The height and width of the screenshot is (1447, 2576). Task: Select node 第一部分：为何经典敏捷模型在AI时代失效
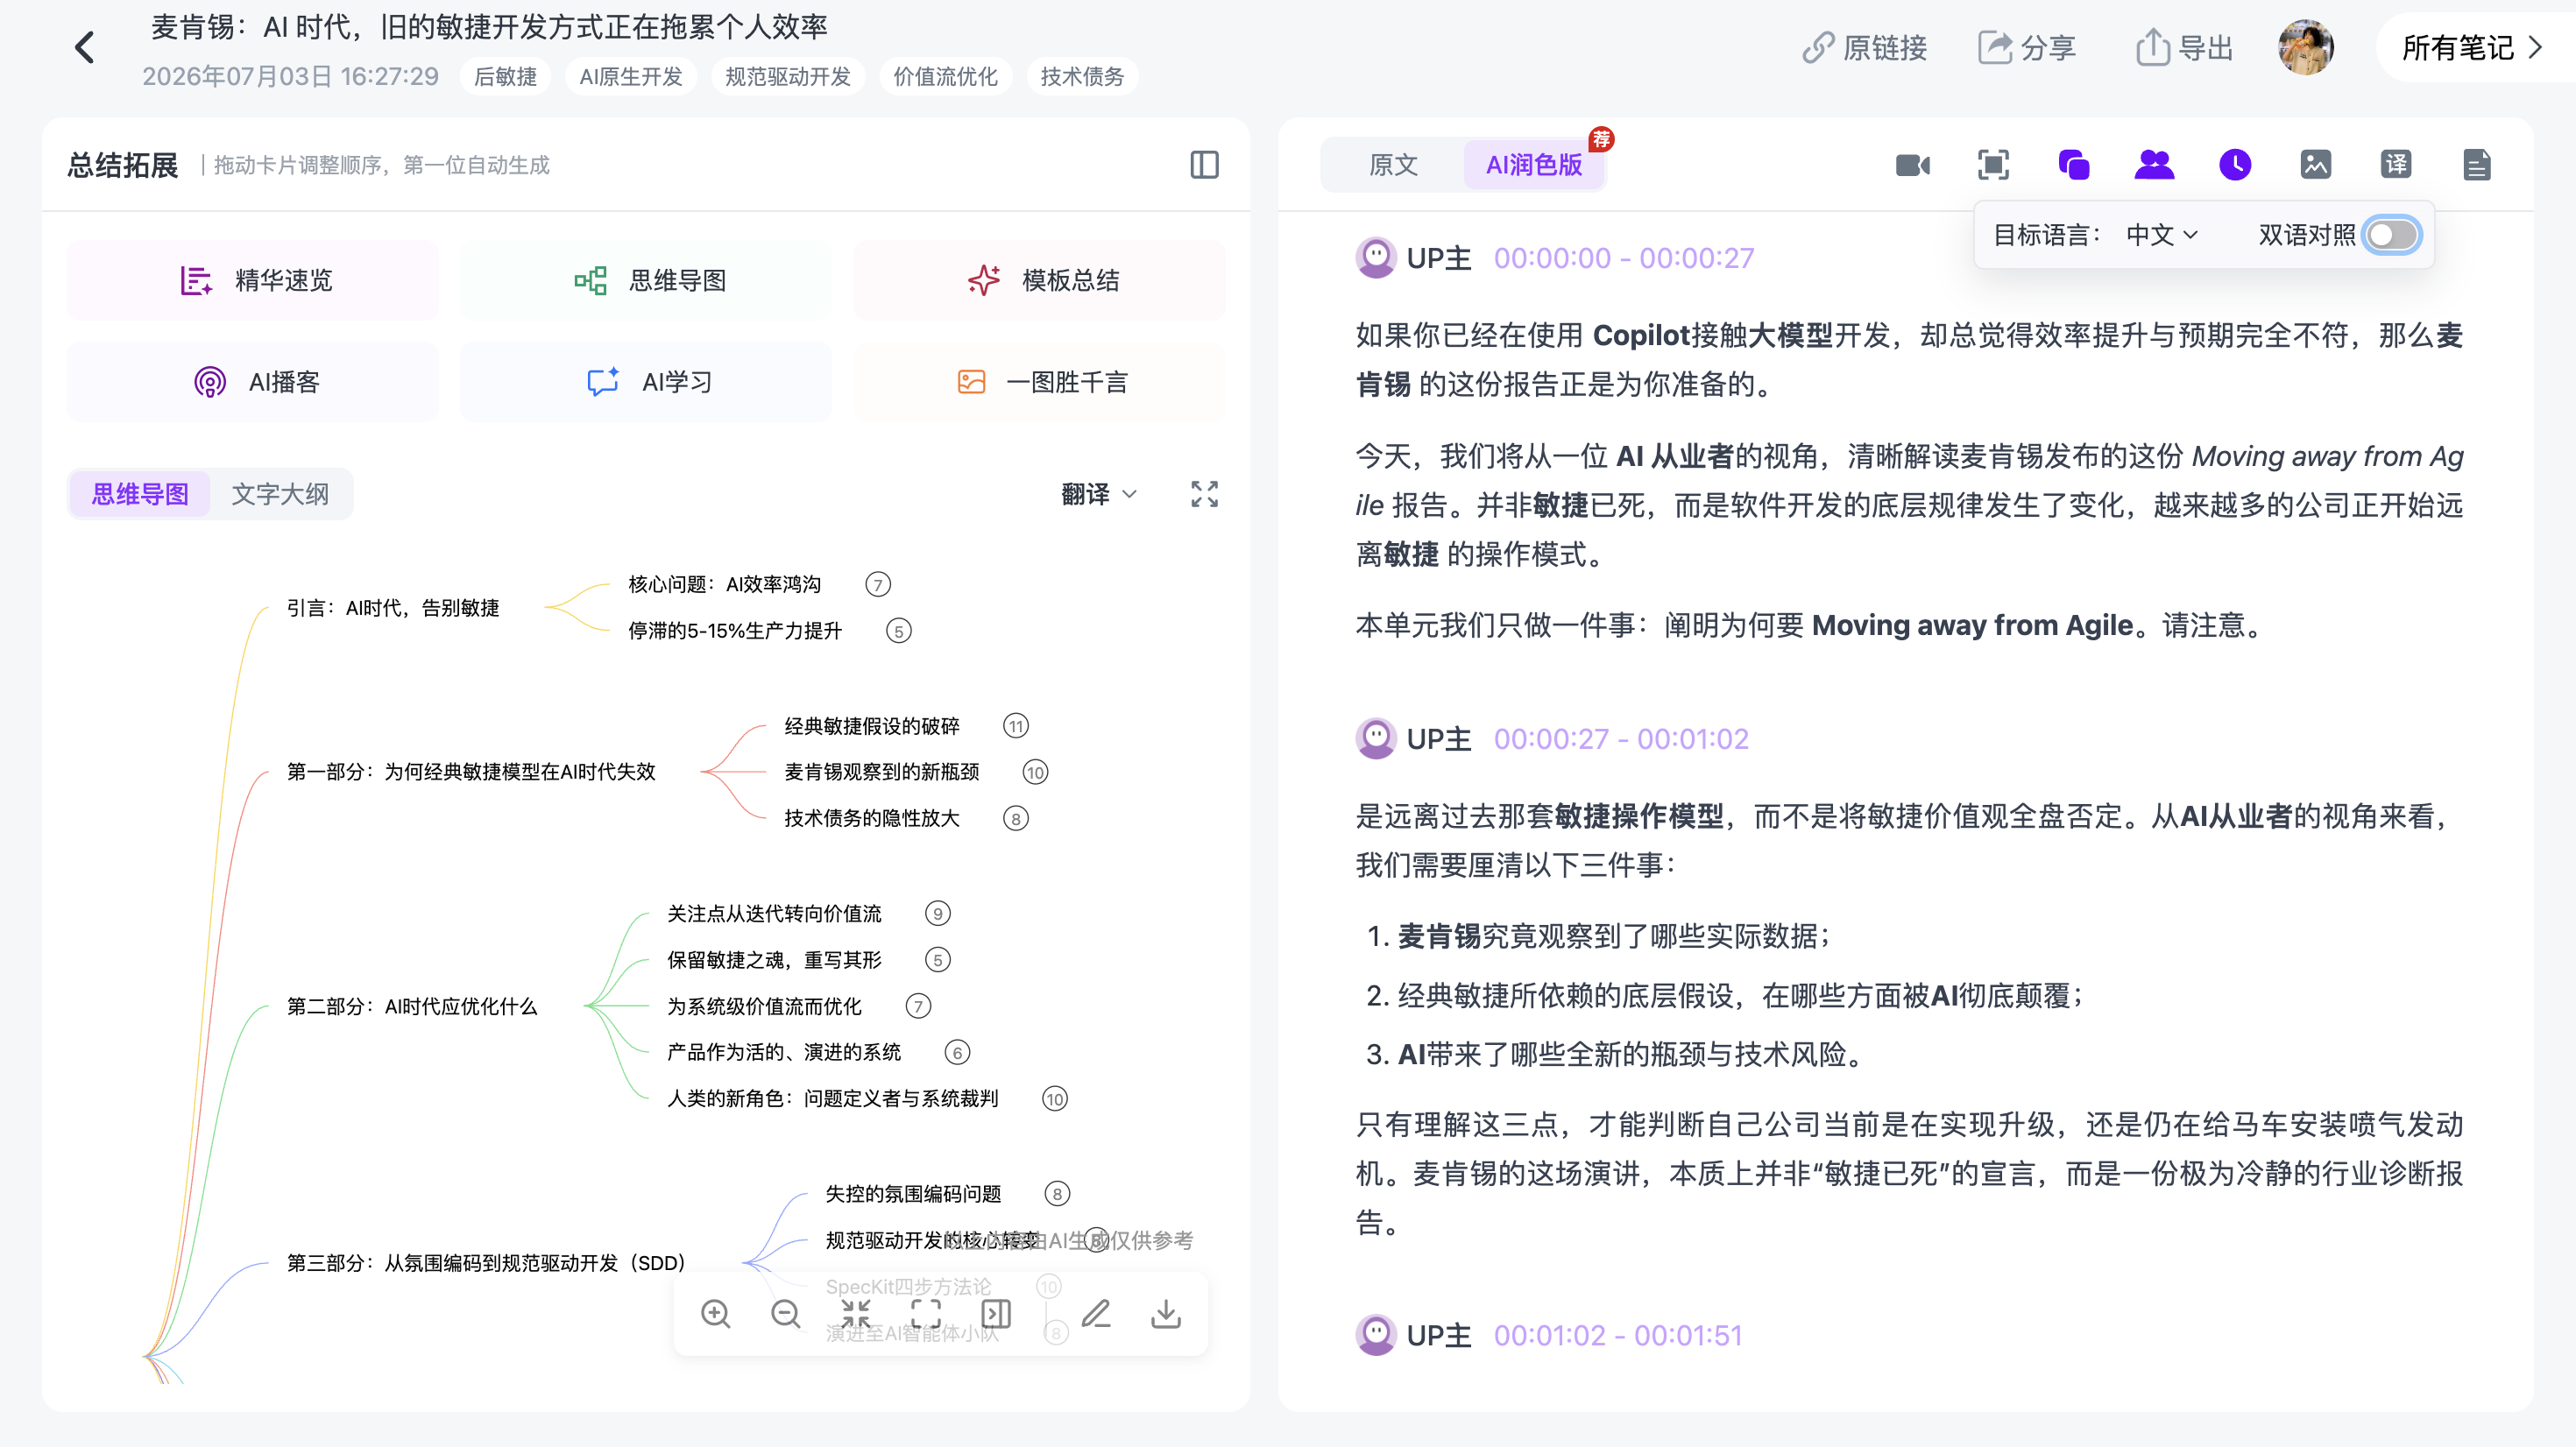pyautogui.click(x=471, y=772)
